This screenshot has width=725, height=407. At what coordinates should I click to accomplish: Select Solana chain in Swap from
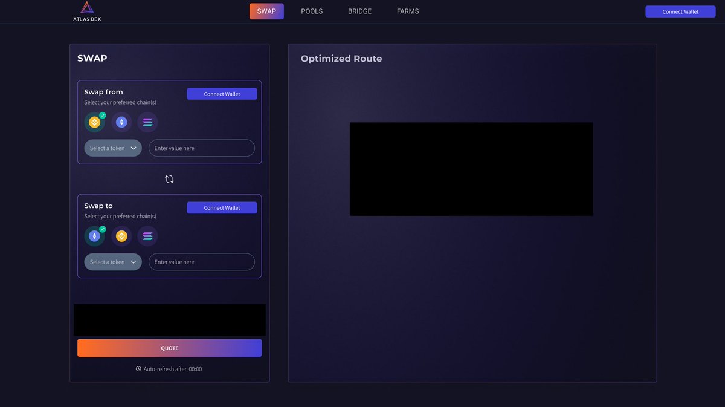tap(147, 122)
